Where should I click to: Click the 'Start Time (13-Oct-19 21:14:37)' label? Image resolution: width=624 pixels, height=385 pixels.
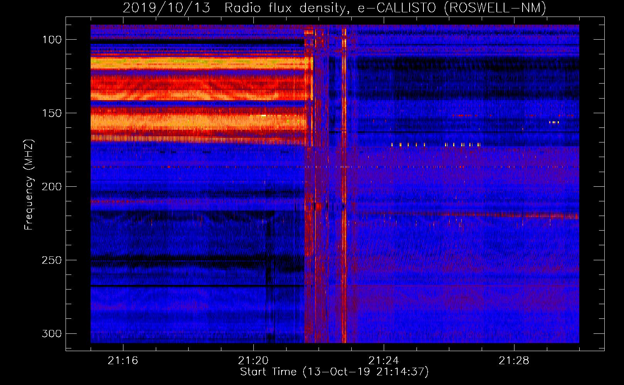pyautogui.click(x=334, y=372)
